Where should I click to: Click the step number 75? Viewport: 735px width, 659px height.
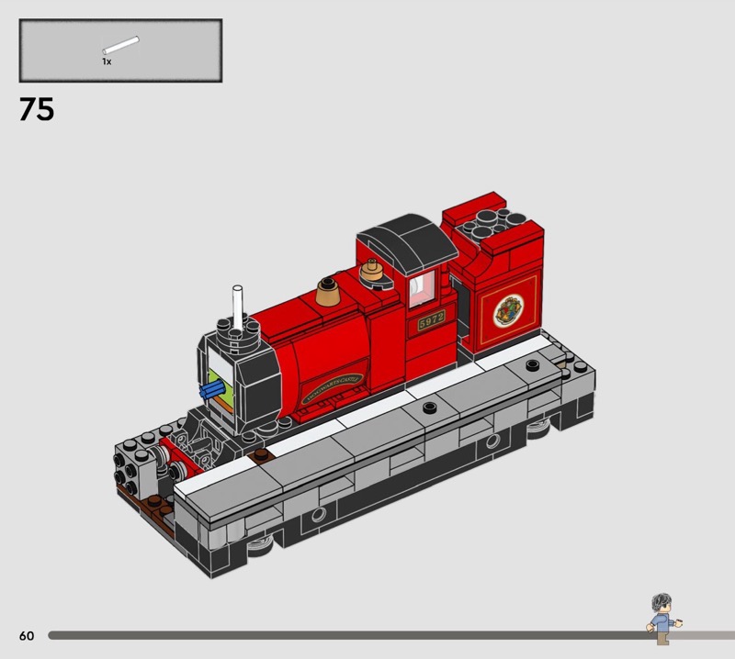coord(37,110)
